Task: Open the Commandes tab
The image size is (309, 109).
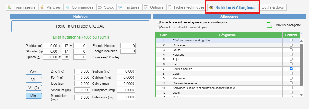Action: click(x=80, y=7)
